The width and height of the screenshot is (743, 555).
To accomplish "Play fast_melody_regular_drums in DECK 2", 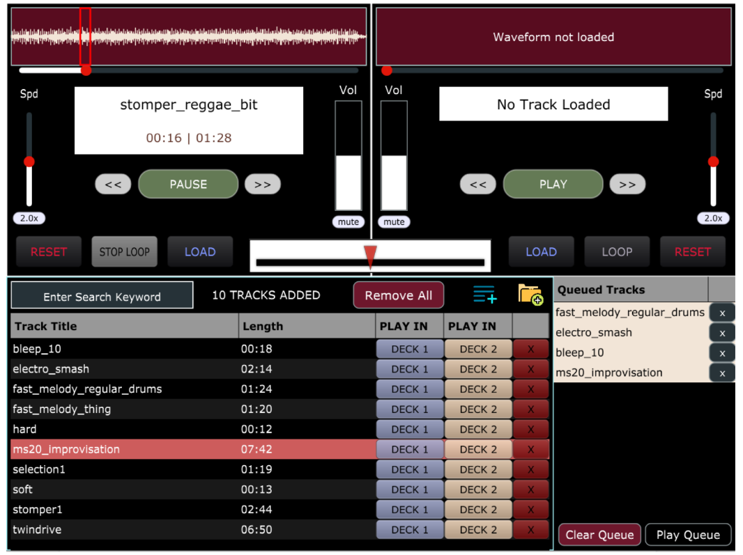I will [x=478, y=389].
